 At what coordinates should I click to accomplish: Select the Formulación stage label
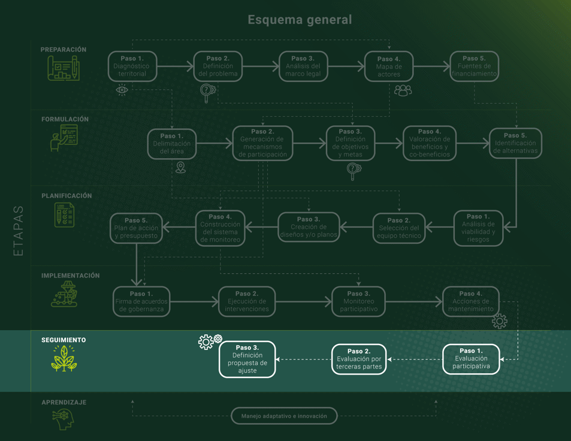[x=65, y=119]
